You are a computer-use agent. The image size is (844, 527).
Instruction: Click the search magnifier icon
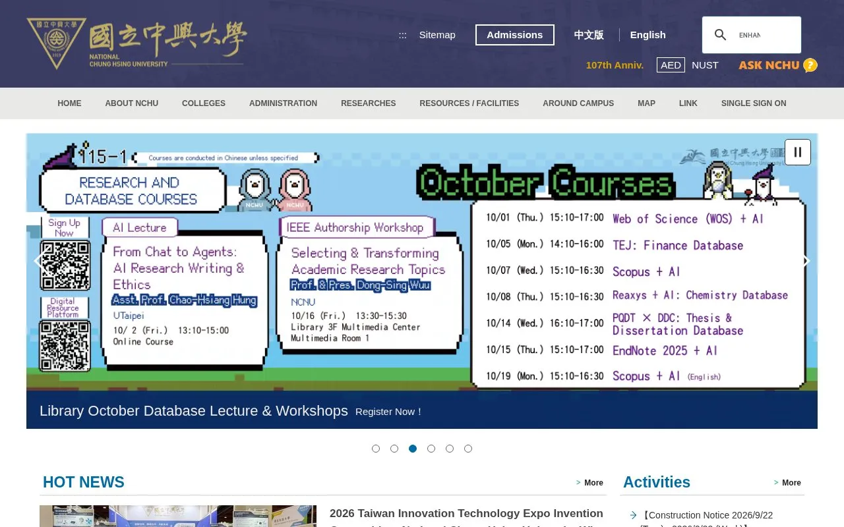pos(721,35)
